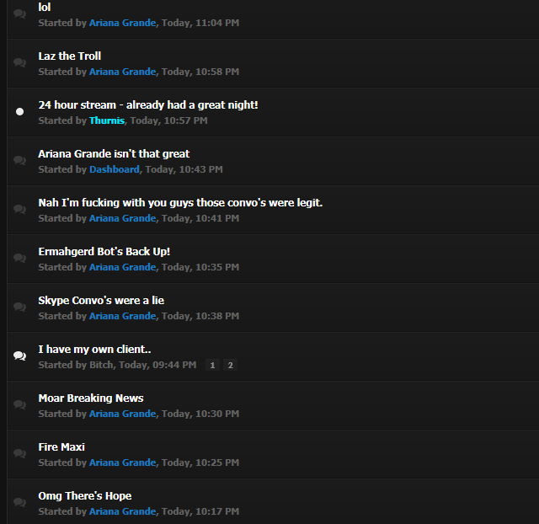Screen dimensions: 539x524
Task: Open Thurnis user profile
Action: (107, 120)
